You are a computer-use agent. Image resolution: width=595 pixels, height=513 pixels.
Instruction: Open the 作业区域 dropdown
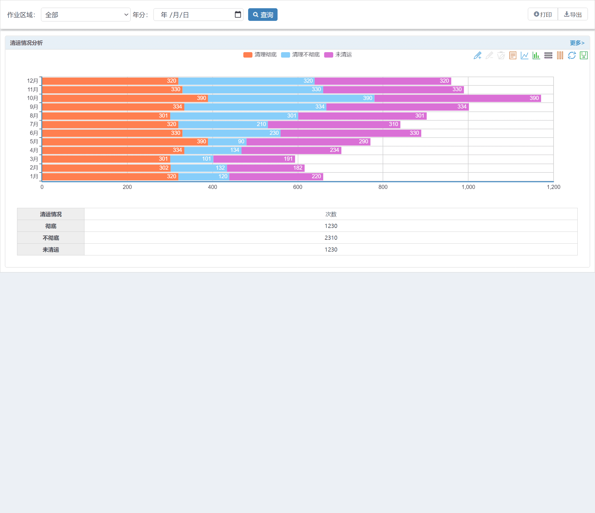(86, 15)
